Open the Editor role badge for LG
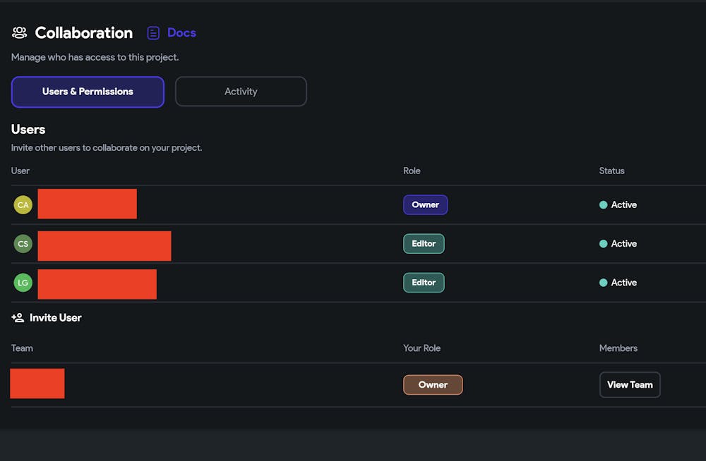 [x=424, y=283]
